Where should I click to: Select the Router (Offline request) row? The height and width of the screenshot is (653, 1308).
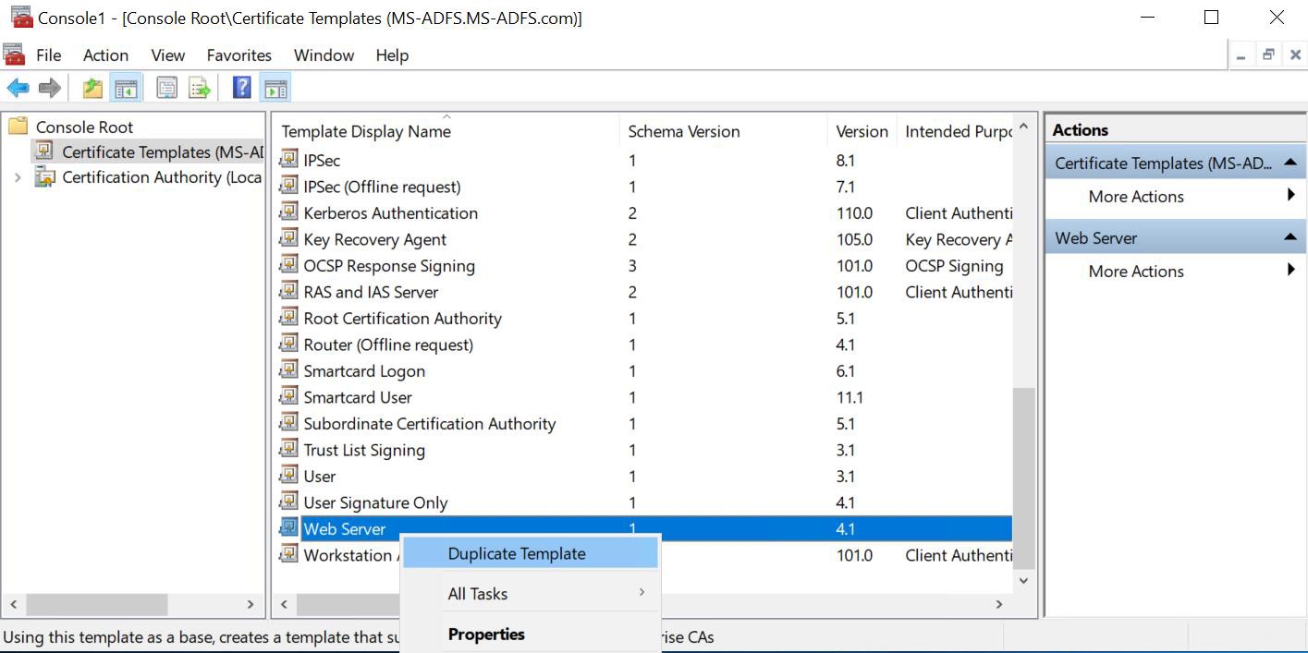coord(645,345)
